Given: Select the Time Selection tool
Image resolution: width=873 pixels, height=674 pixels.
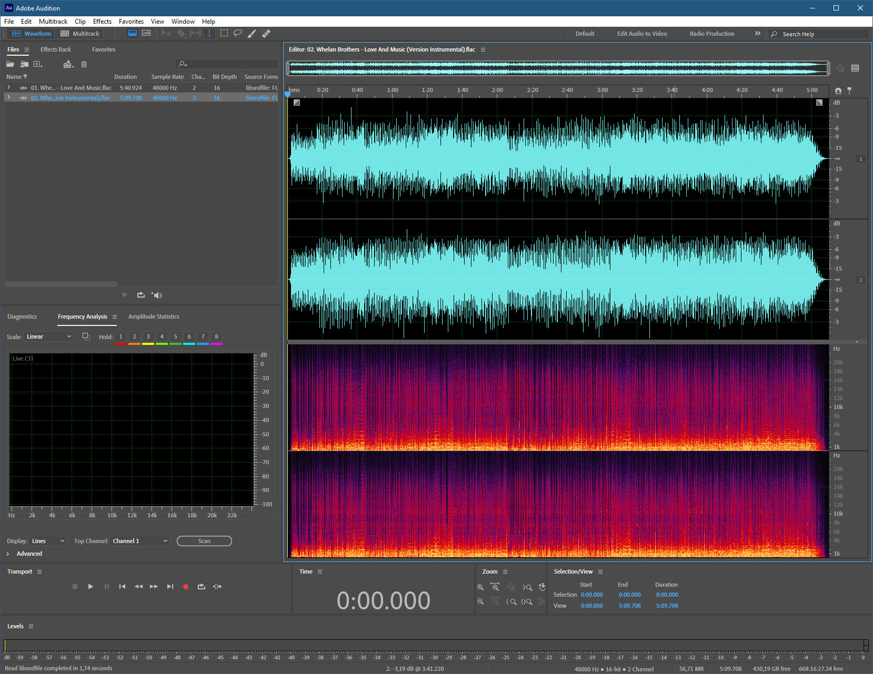Looking at the screenshot, I should 209,33.
